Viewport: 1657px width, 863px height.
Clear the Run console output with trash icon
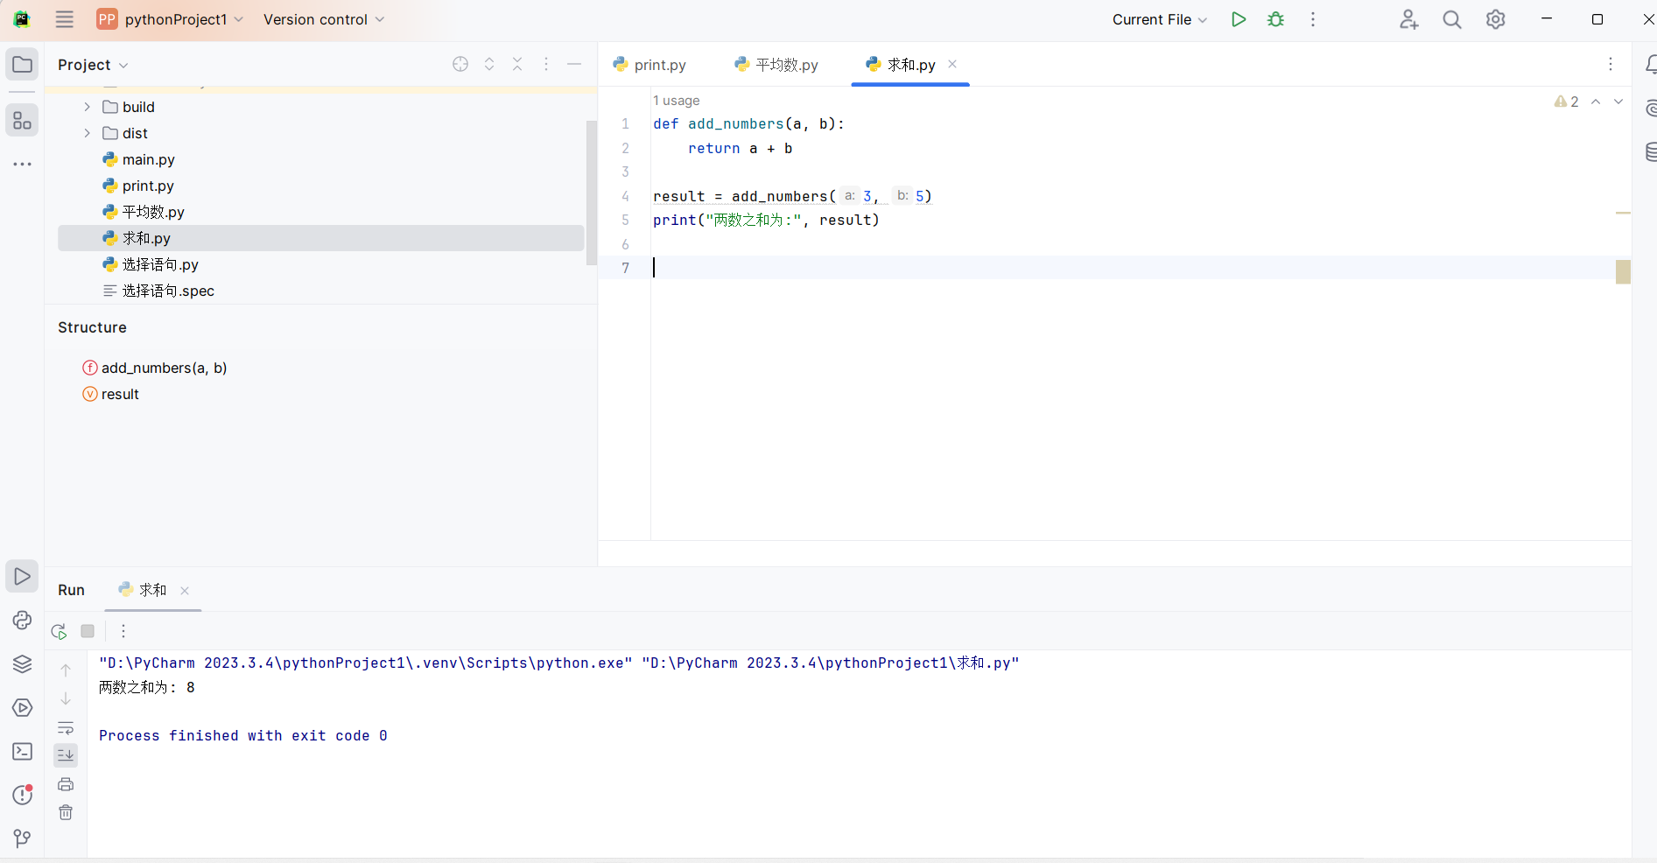click(66, 813)
